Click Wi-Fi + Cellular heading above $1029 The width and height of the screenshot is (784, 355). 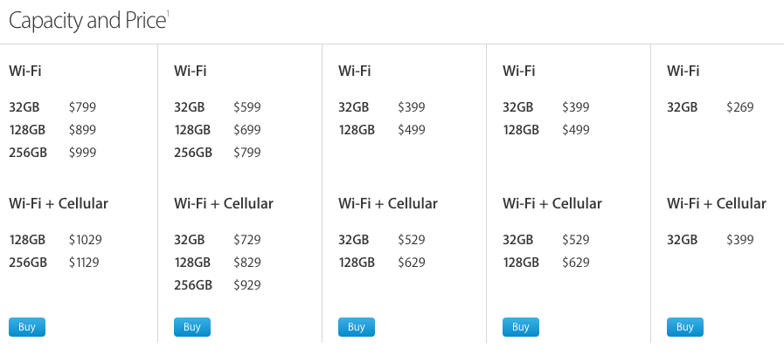click(59, 203)
